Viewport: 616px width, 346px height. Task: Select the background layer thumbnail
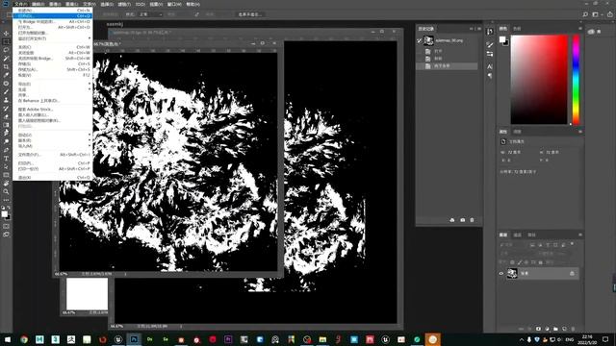click(512, 273)
